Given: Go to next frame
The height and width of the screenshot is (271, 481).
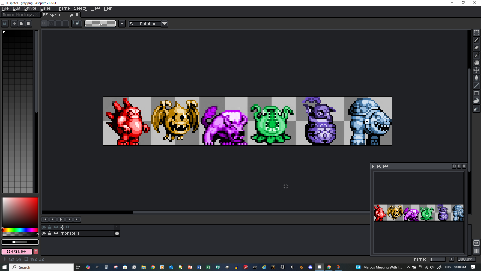Looking at the screenshot, I should click(69, 219).
